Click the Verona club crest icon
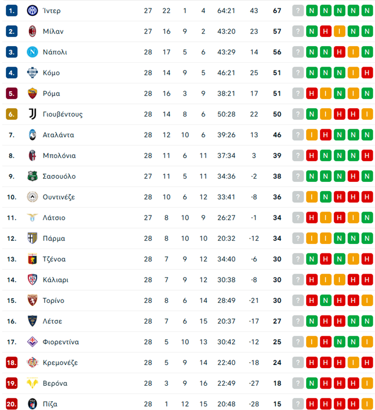375x410 pixels. pyautogui.click(x=32, y=383)
